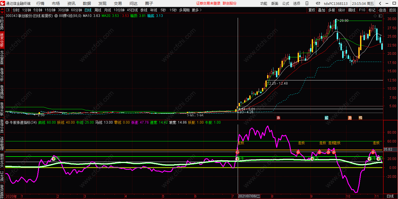Click the 涨 event marker below chart

click(x=278, y=118)
